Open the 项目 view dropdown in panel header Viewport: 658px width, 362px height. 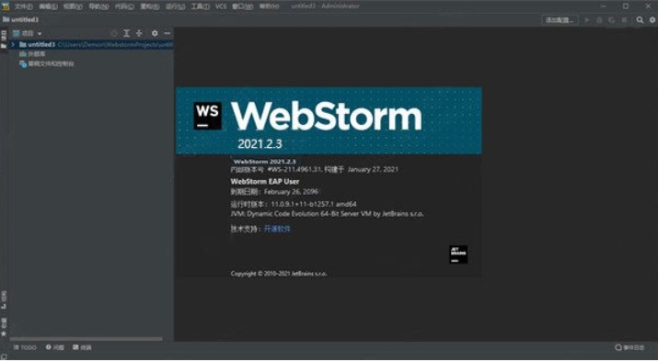click(28, 33)
